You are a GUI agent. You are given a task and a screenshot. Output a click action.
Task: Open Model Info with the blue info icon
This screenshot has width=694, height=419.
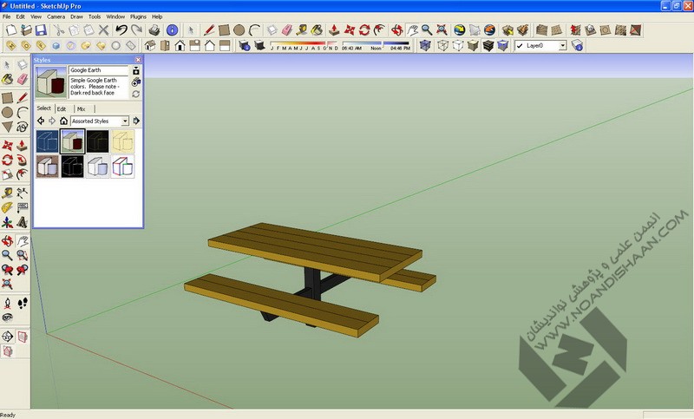tap(172, 30)
